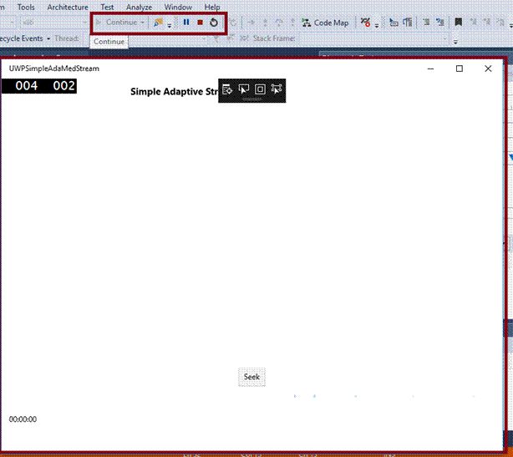Toggle Enable Selection in app debug toolbar
The height and width of the screenshot is (457, 513).
click(244, 89)
